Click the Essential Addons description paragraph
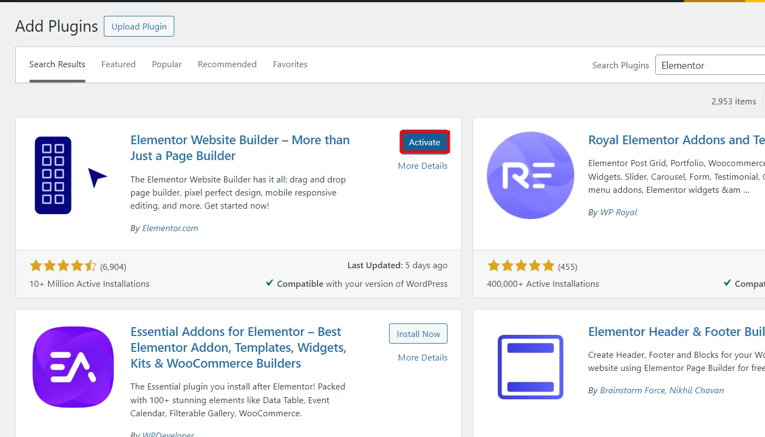 [x=238, y=400]
